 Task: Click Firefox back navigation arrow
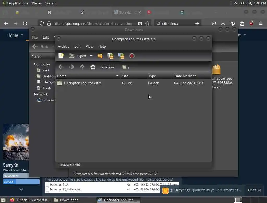(x=6, y=23)
